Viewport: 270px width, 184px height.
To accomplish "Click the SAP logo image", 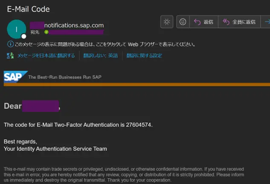I will coord(15,77).
